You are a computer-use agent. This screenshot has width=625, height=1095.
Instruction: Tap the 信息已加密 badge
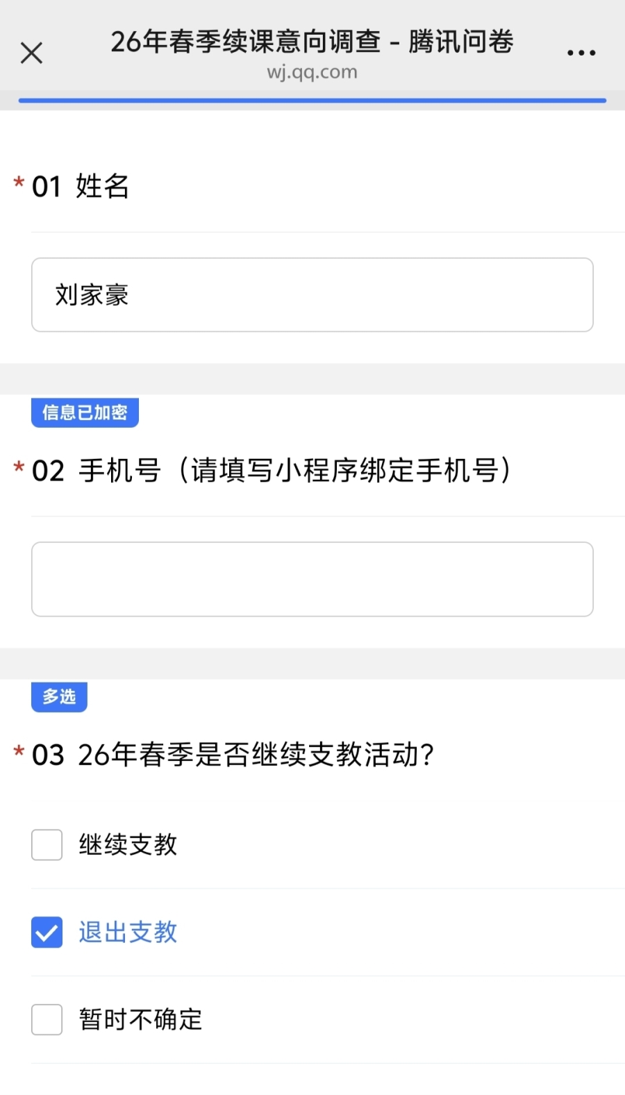85,412
